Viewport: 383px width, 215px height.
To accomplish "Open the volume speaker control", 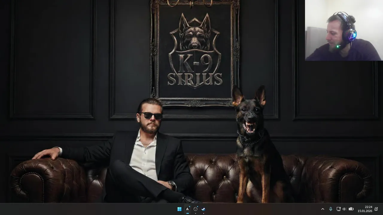I will pos(344,209).
